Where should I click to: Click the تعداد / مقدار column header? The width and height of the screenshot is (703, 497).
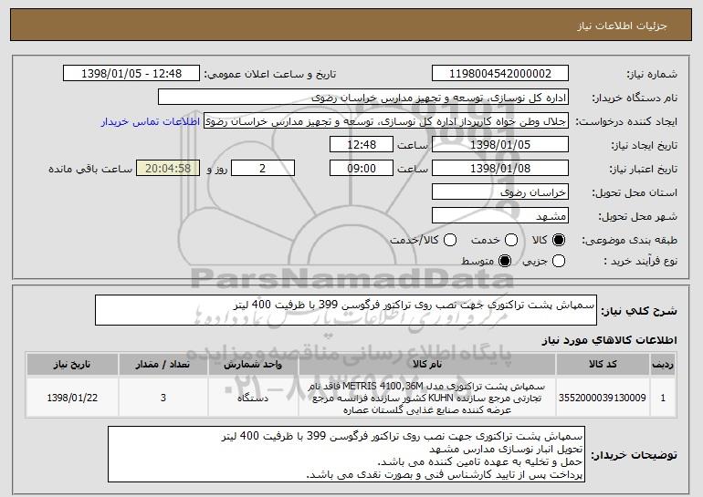click(163, 365)
